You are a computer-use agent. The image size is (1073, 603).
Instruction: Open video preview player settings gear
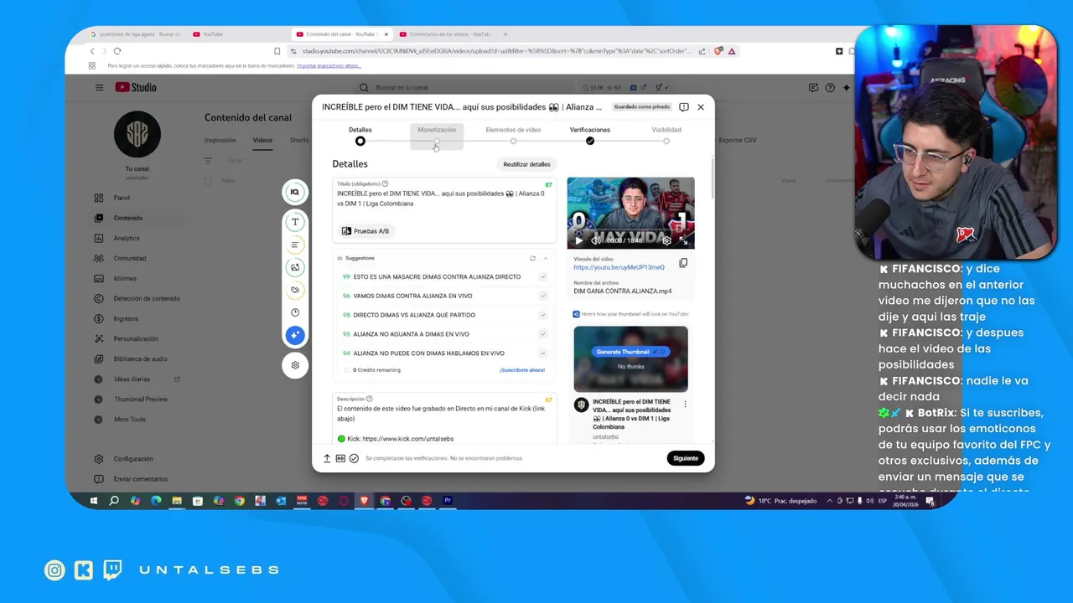[667, 240]
